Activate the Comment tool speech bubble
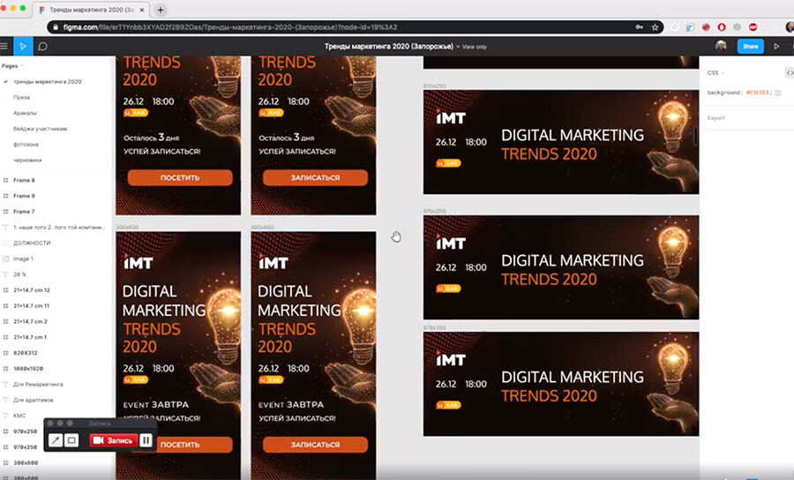The width and height of the screenshot is (794, 480). (42, 47)
